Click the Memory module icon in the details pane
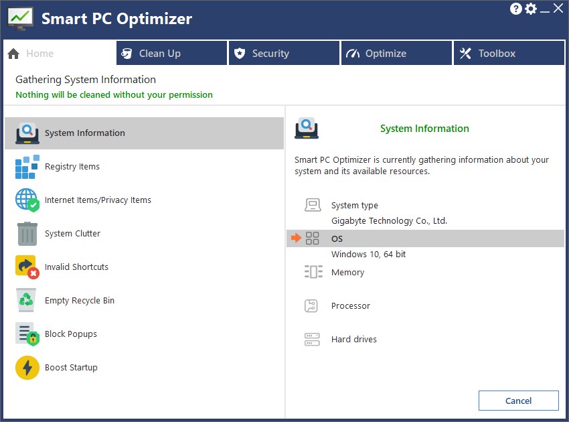 312,272
